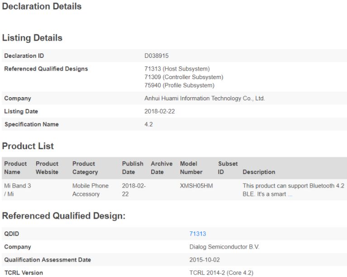
Task: Click the Archive Date column header
Action: click(x=162, y=168)
